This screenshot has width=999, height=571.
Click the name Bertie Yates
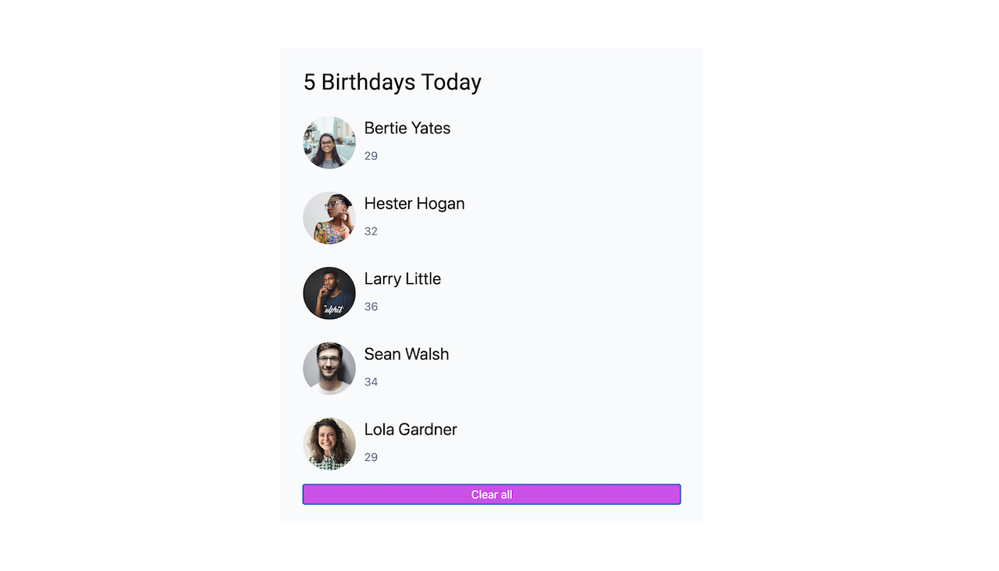(x=407, y=128)
